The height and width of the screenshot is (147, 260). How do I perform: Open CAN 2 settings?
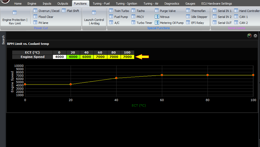pos(241,23)
